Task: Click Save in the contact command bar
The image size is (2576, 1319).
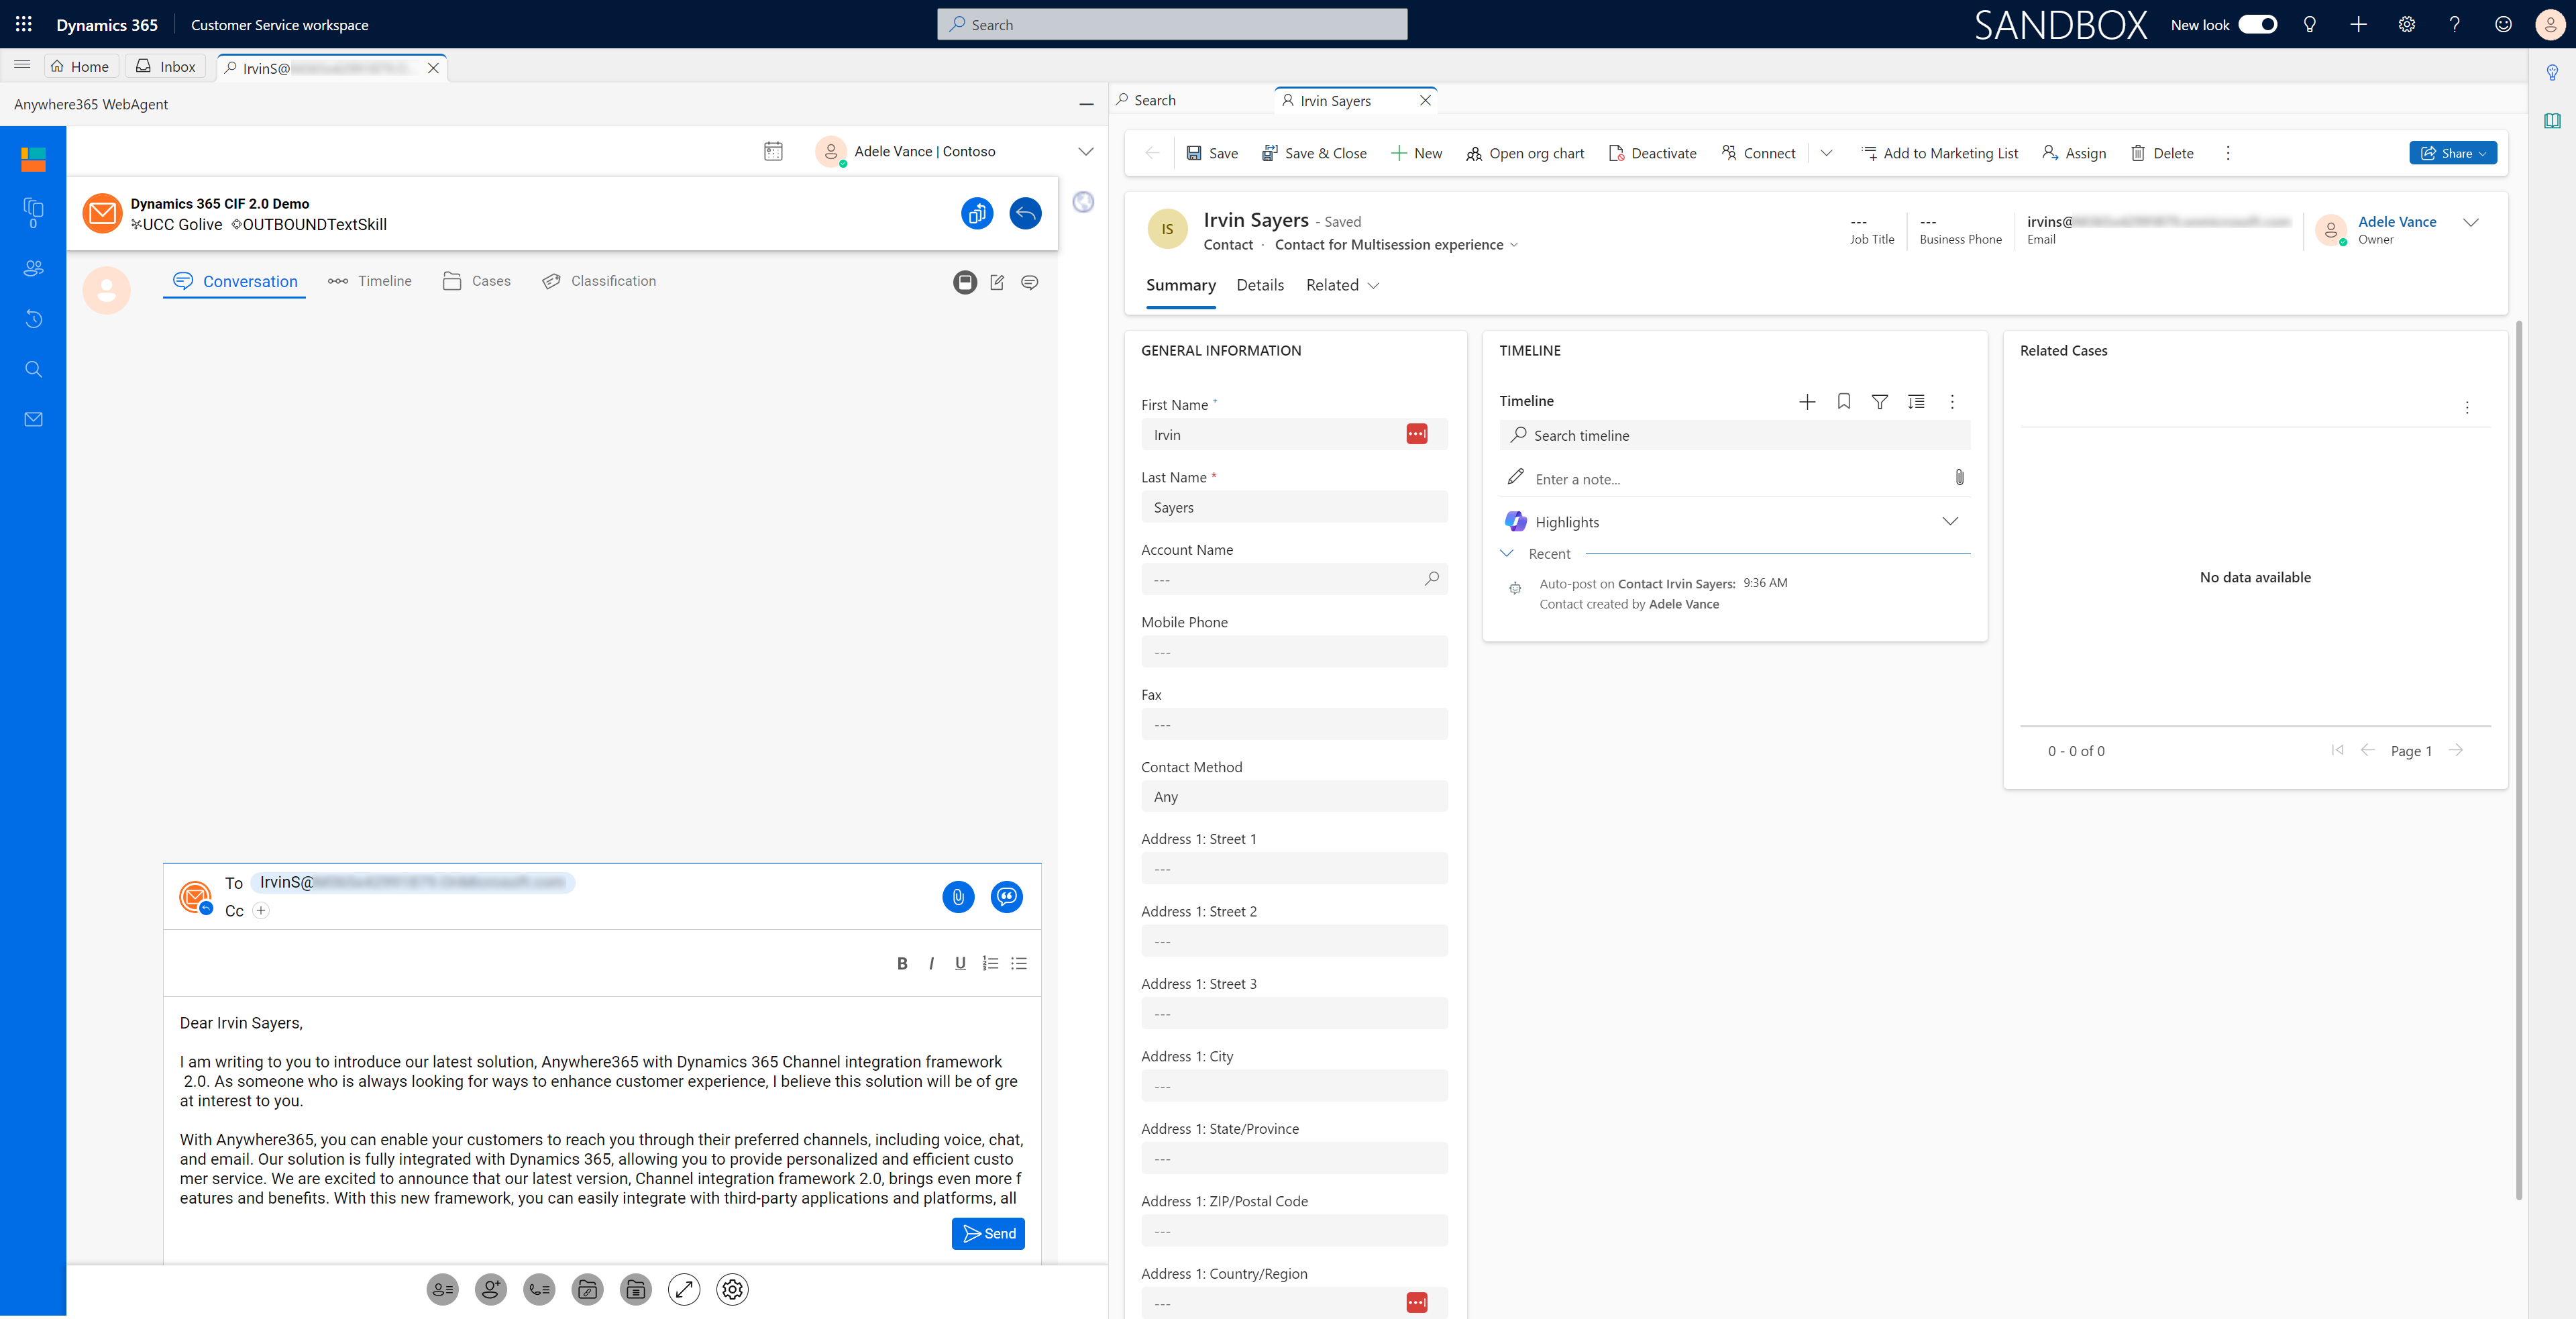Action: (1212, 153)
